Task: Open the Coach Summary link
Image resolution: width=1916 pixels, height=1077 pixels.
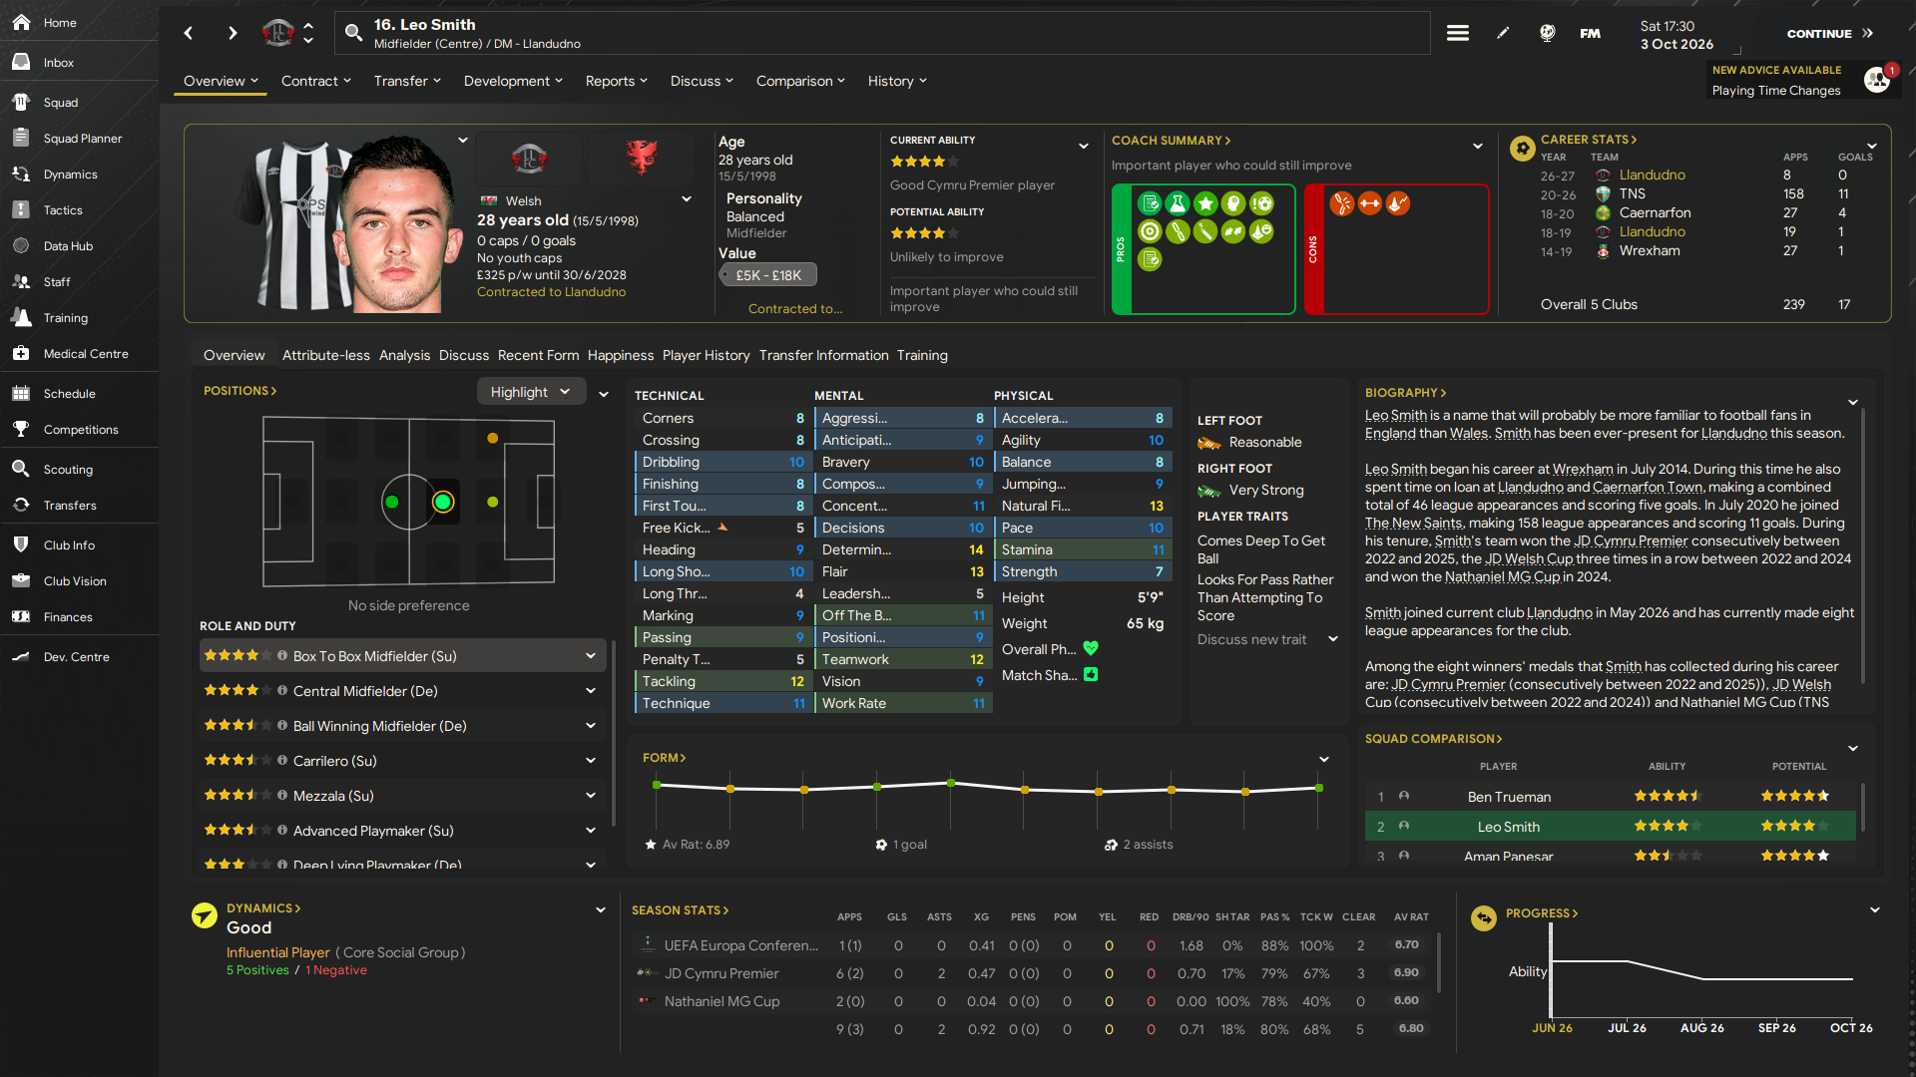Action: (x=1171, y=141)
